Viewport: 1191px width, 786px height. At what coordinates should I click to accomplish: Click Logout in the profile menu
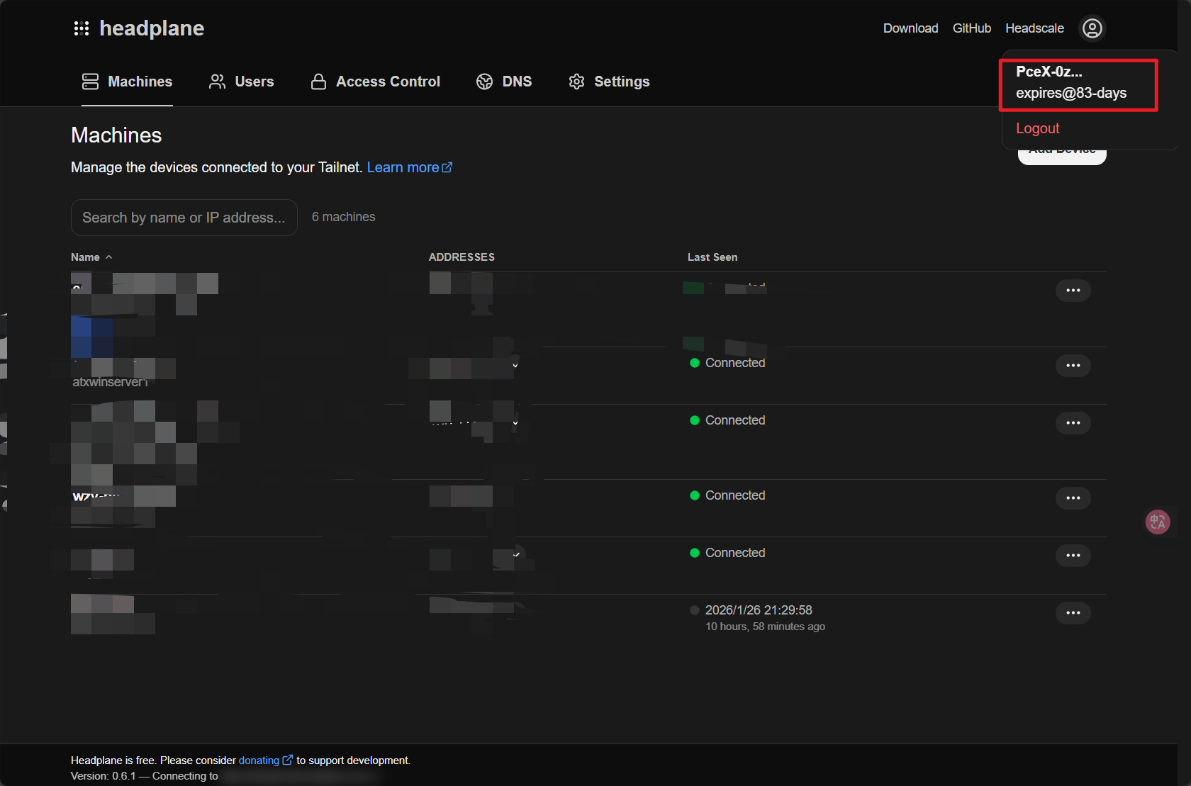pos(1037,128)
